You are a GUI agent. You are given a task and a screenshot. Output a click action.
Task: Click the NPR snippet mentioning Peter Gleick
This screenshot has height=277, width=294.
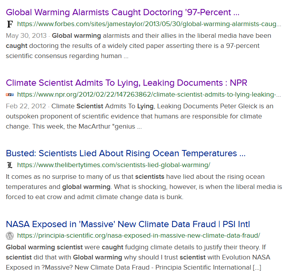coord(139,116)
